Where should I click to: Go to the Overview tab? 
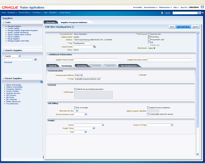click(x=51, y=22)
